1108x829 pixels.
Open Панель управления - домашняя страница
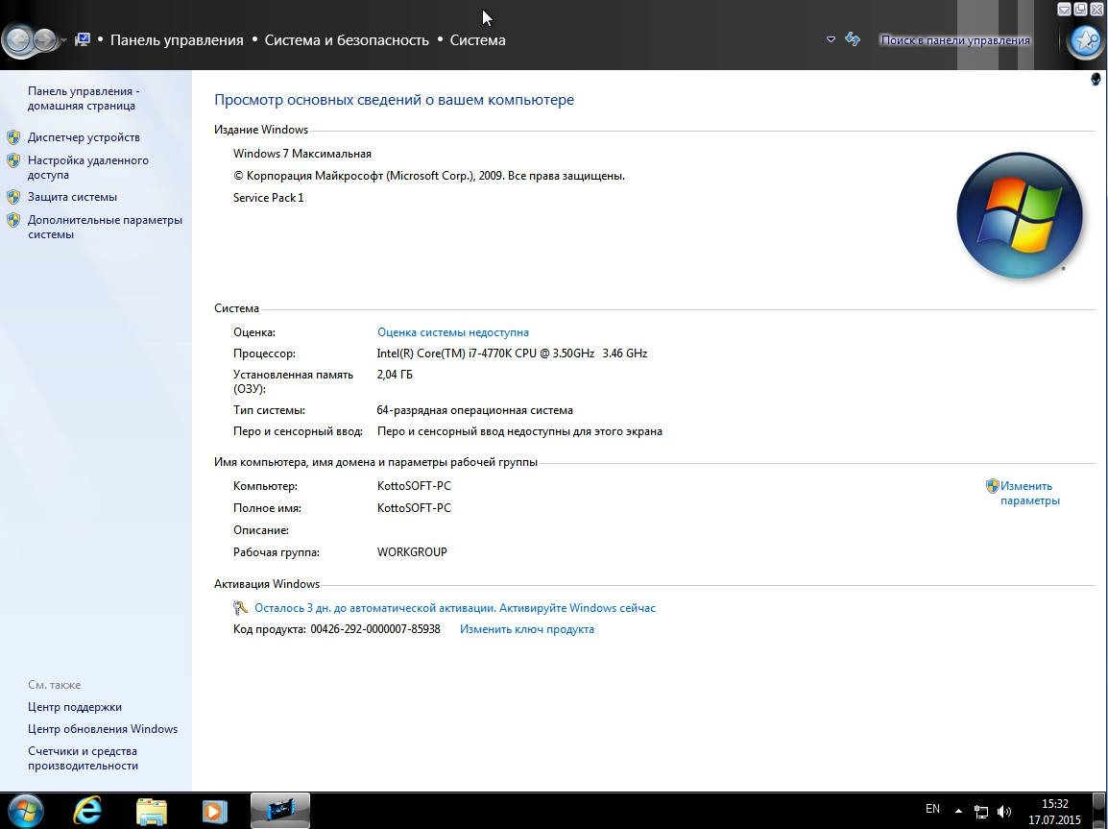pos(84,98)
